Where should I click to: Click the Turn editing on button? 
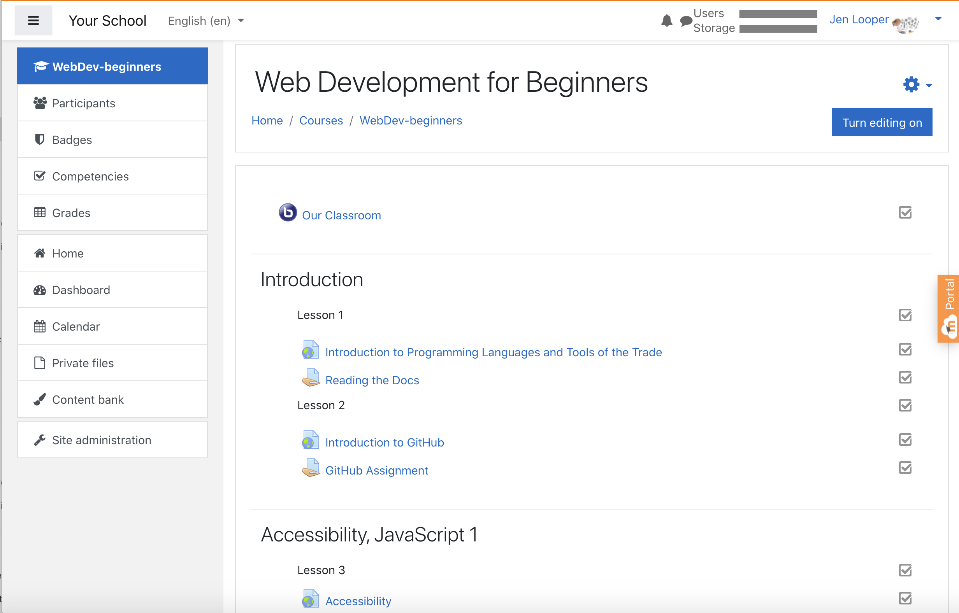pos(882,123)
